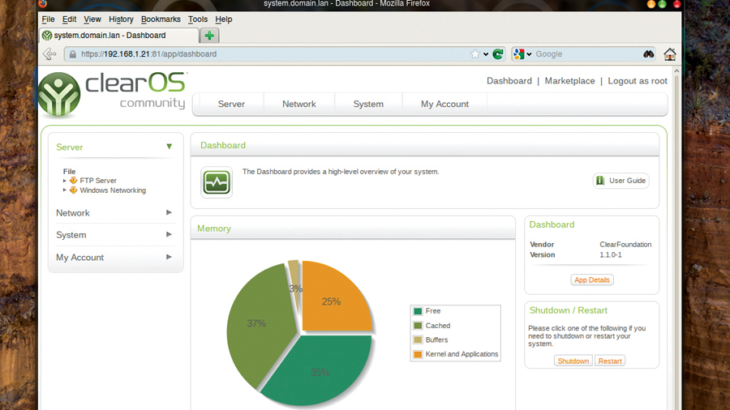Click Logout as root link

tap(638, 81)
